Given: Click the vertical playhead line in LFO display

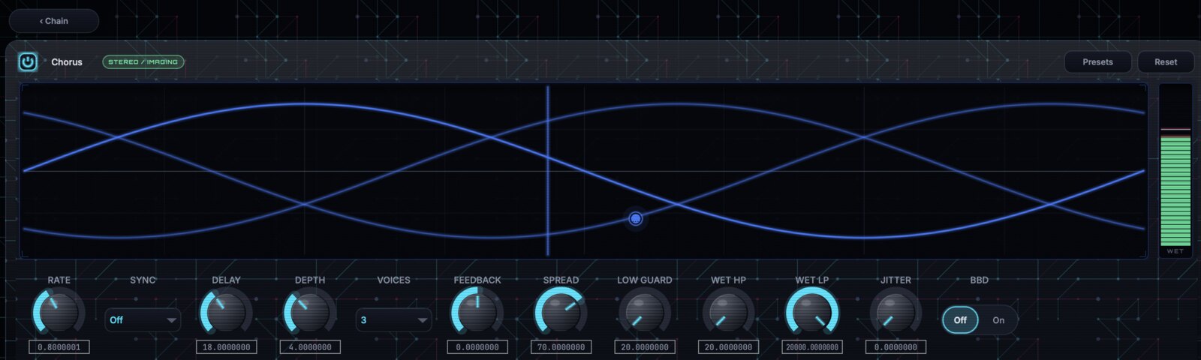Looking at the screenshot, I should click(x=548, y=171).
